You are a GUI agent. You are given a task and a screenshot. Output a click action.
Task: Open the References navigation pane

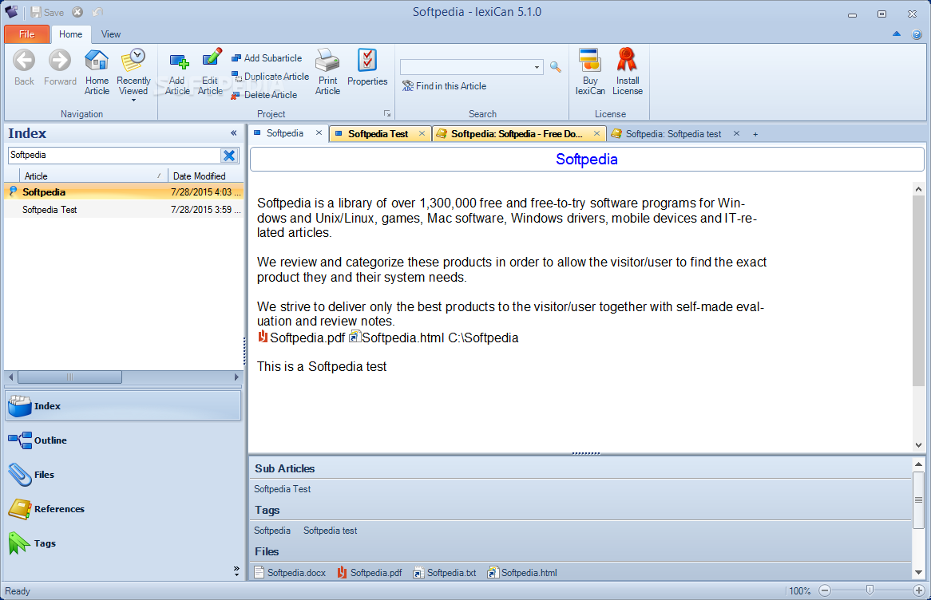pyautogui.click(x=124, y=509)
